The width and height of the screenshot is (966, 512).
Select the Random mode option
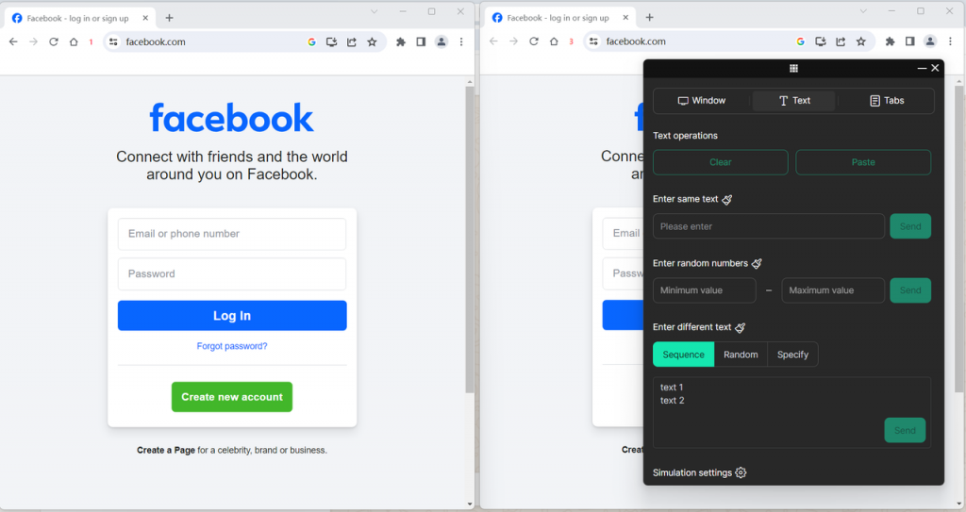point(741,355)
